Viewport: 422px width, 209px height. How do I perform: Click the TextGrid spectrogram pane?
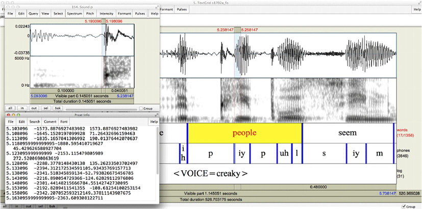pos(278,100)
